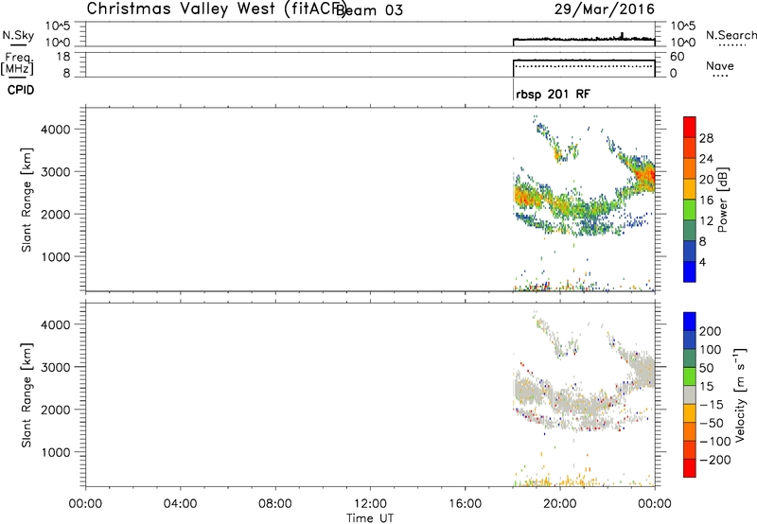Click the "Nave" legend label
Viewport: 757px width, 524px height.
(719, 65)
